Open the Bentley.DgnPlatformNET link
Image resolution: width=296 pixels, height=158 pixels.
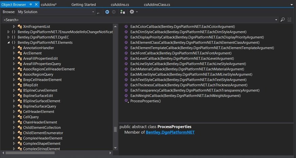coord(170,132)
